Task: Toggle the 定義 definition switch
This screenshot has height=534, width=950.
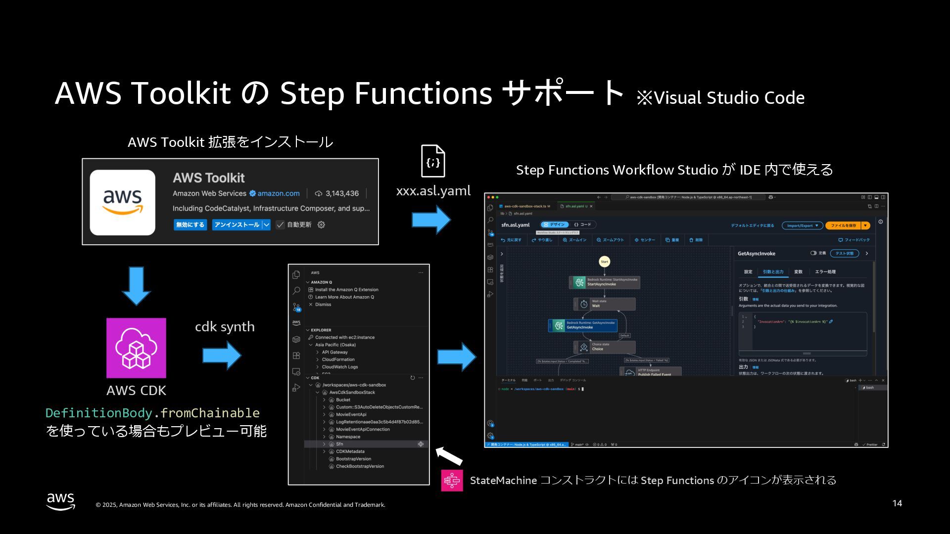Action: click(813, 253)
